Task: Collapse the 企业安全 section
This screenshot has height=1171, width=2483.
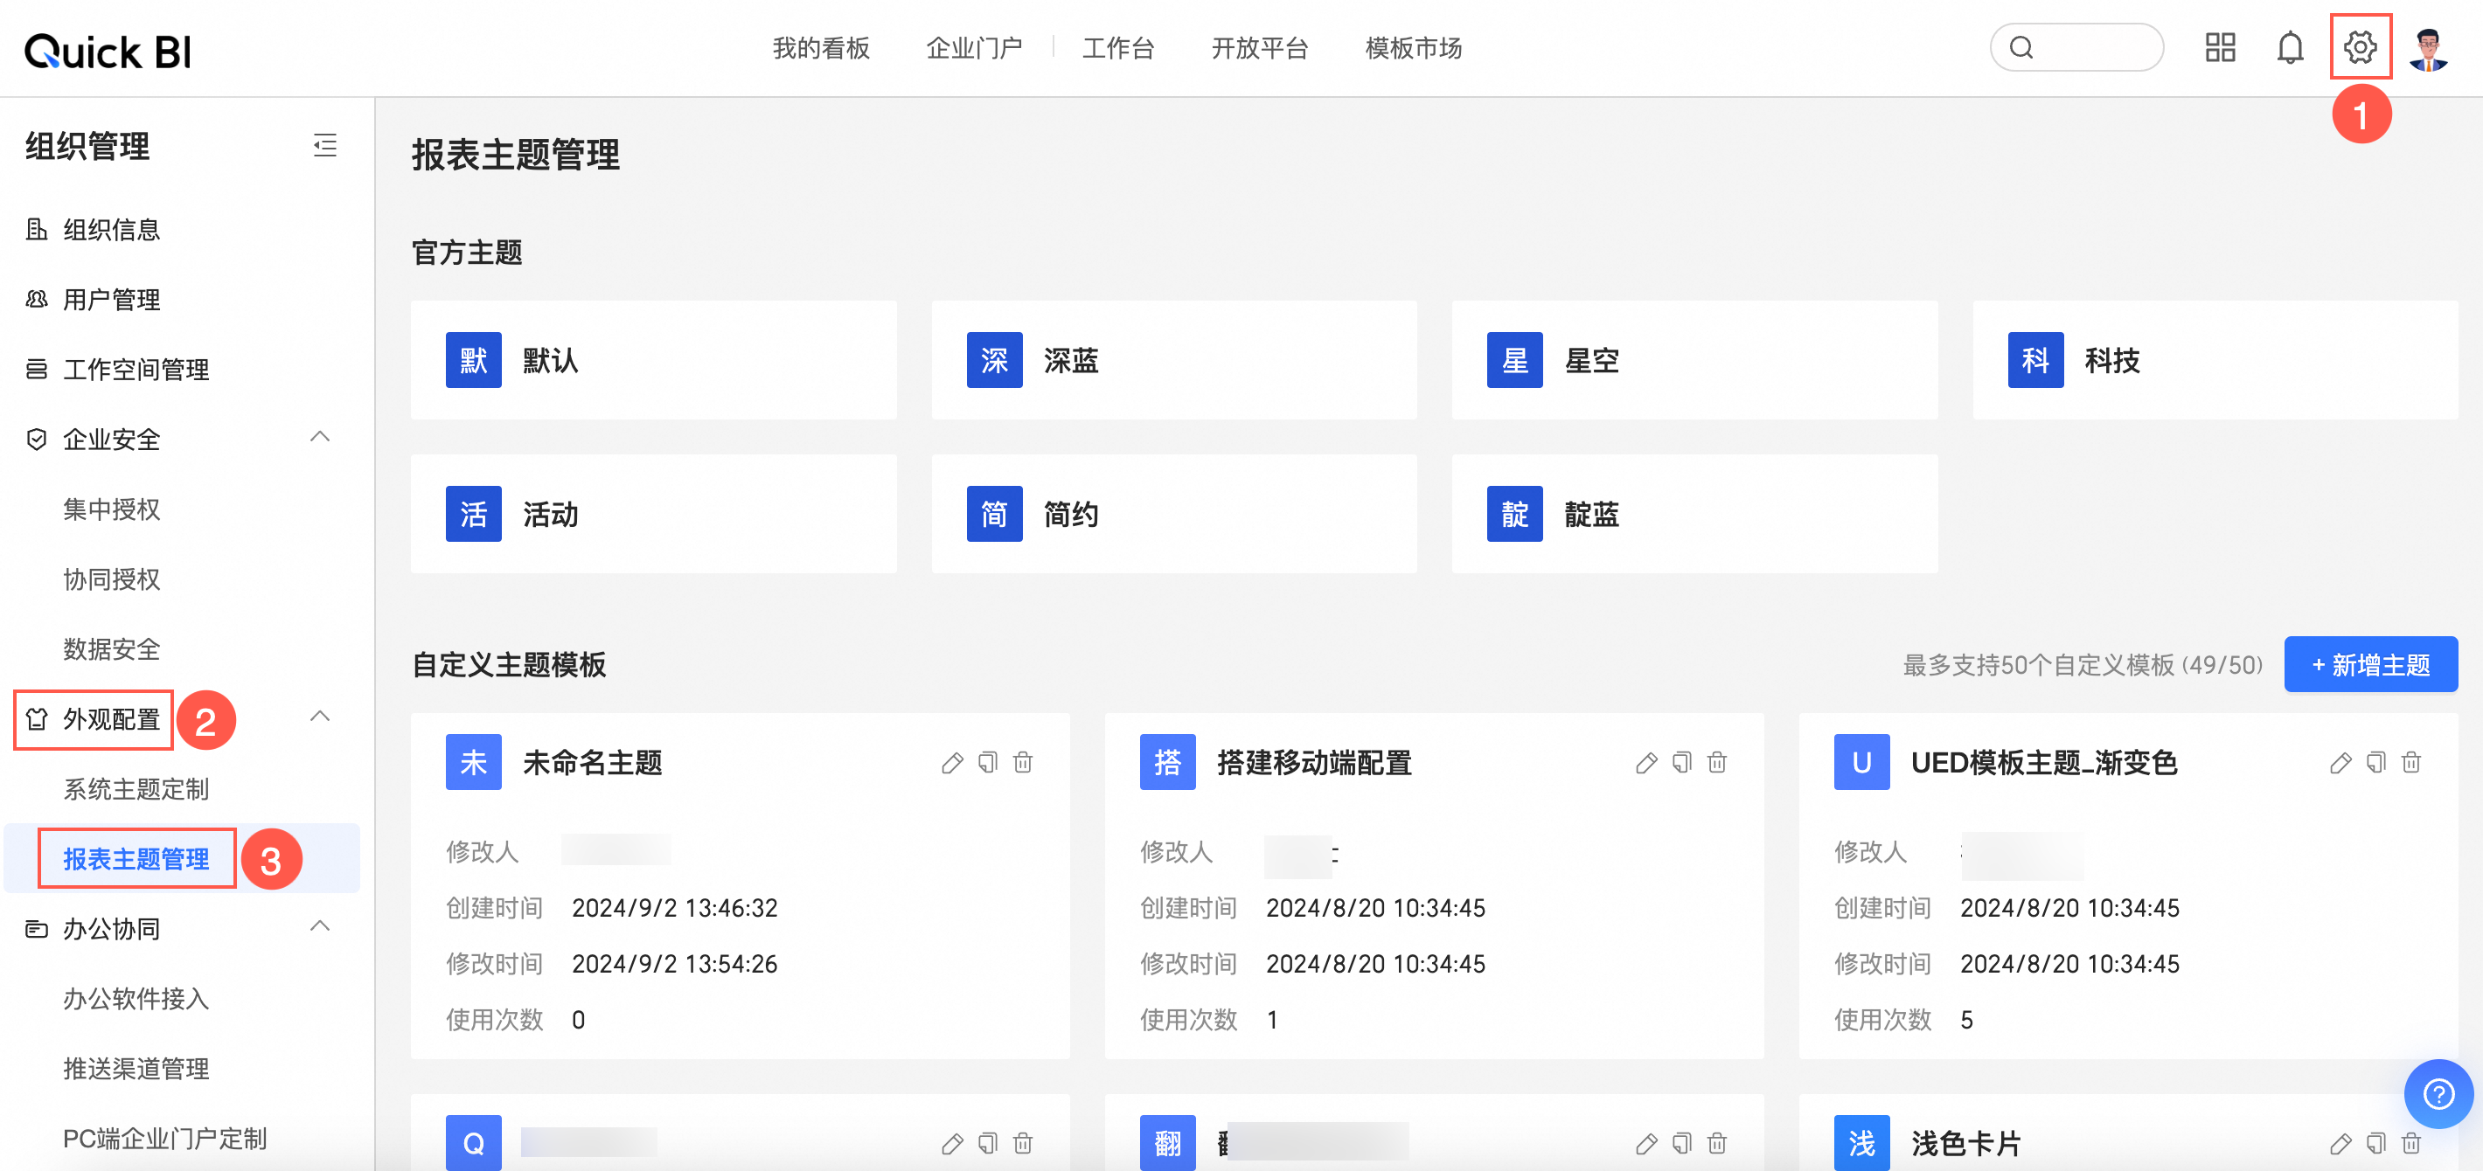Action: 320,438
